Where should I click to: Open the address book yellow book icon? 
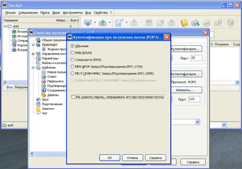tap(184, 23)
